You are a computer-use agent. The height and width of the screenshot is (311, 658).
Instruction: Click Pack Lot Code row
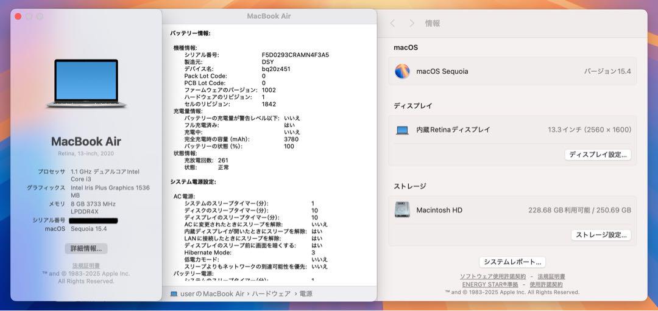[x=225, y=76]
